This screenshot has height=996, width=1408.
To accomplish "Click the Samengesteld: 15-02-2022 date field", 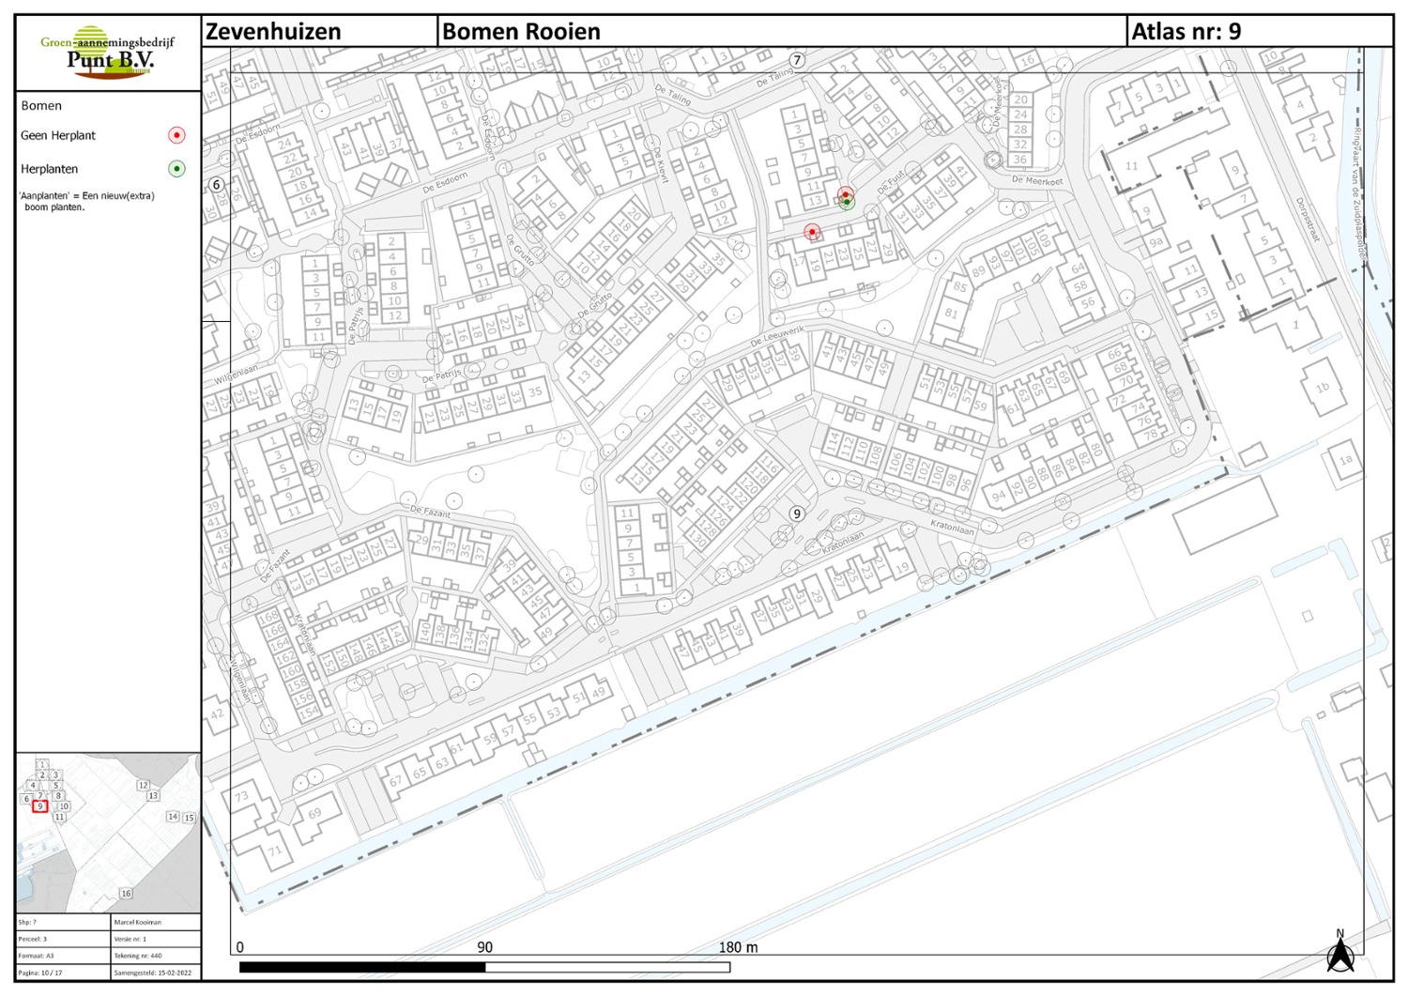I will coord(154,973).
